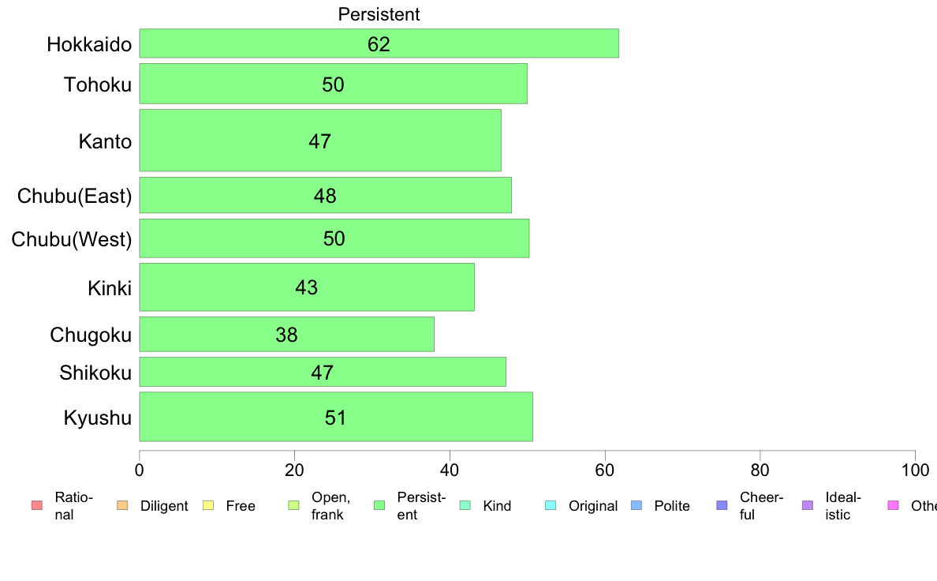
Task: Select the Kind legend swatch
Action: point(465,505)
